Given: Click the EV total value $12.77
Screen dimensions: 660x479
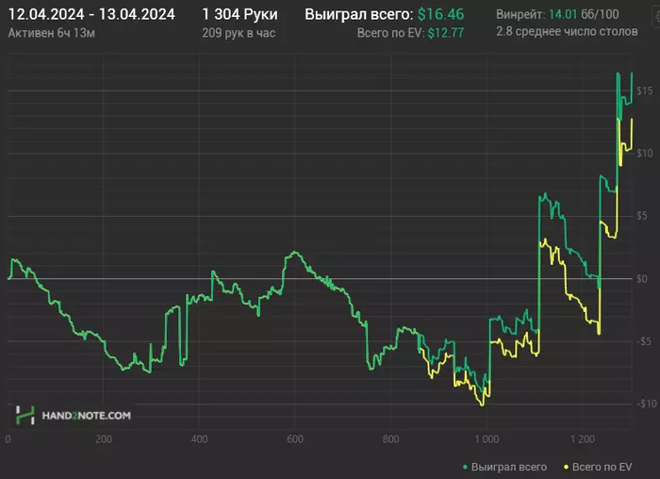Looking at the screenshot, I should tap(446, 33).
